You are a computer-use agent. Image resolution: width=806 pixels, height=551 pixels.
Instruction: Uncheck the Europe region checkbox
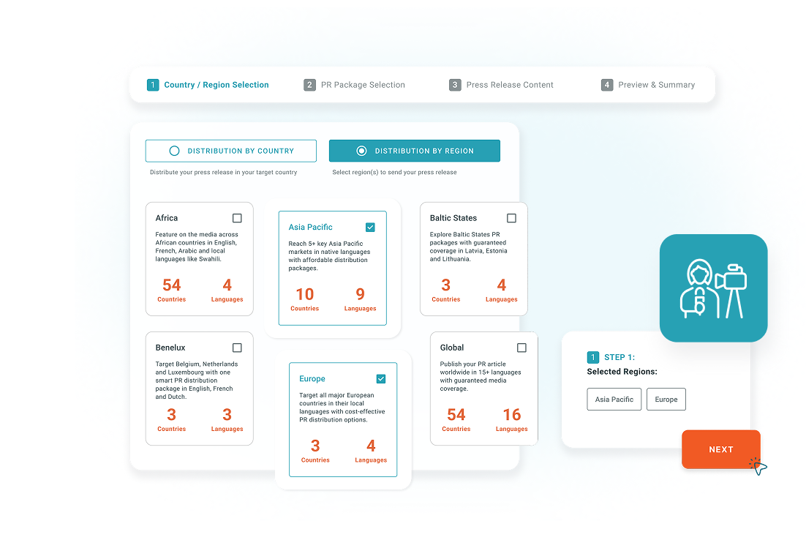380,379
